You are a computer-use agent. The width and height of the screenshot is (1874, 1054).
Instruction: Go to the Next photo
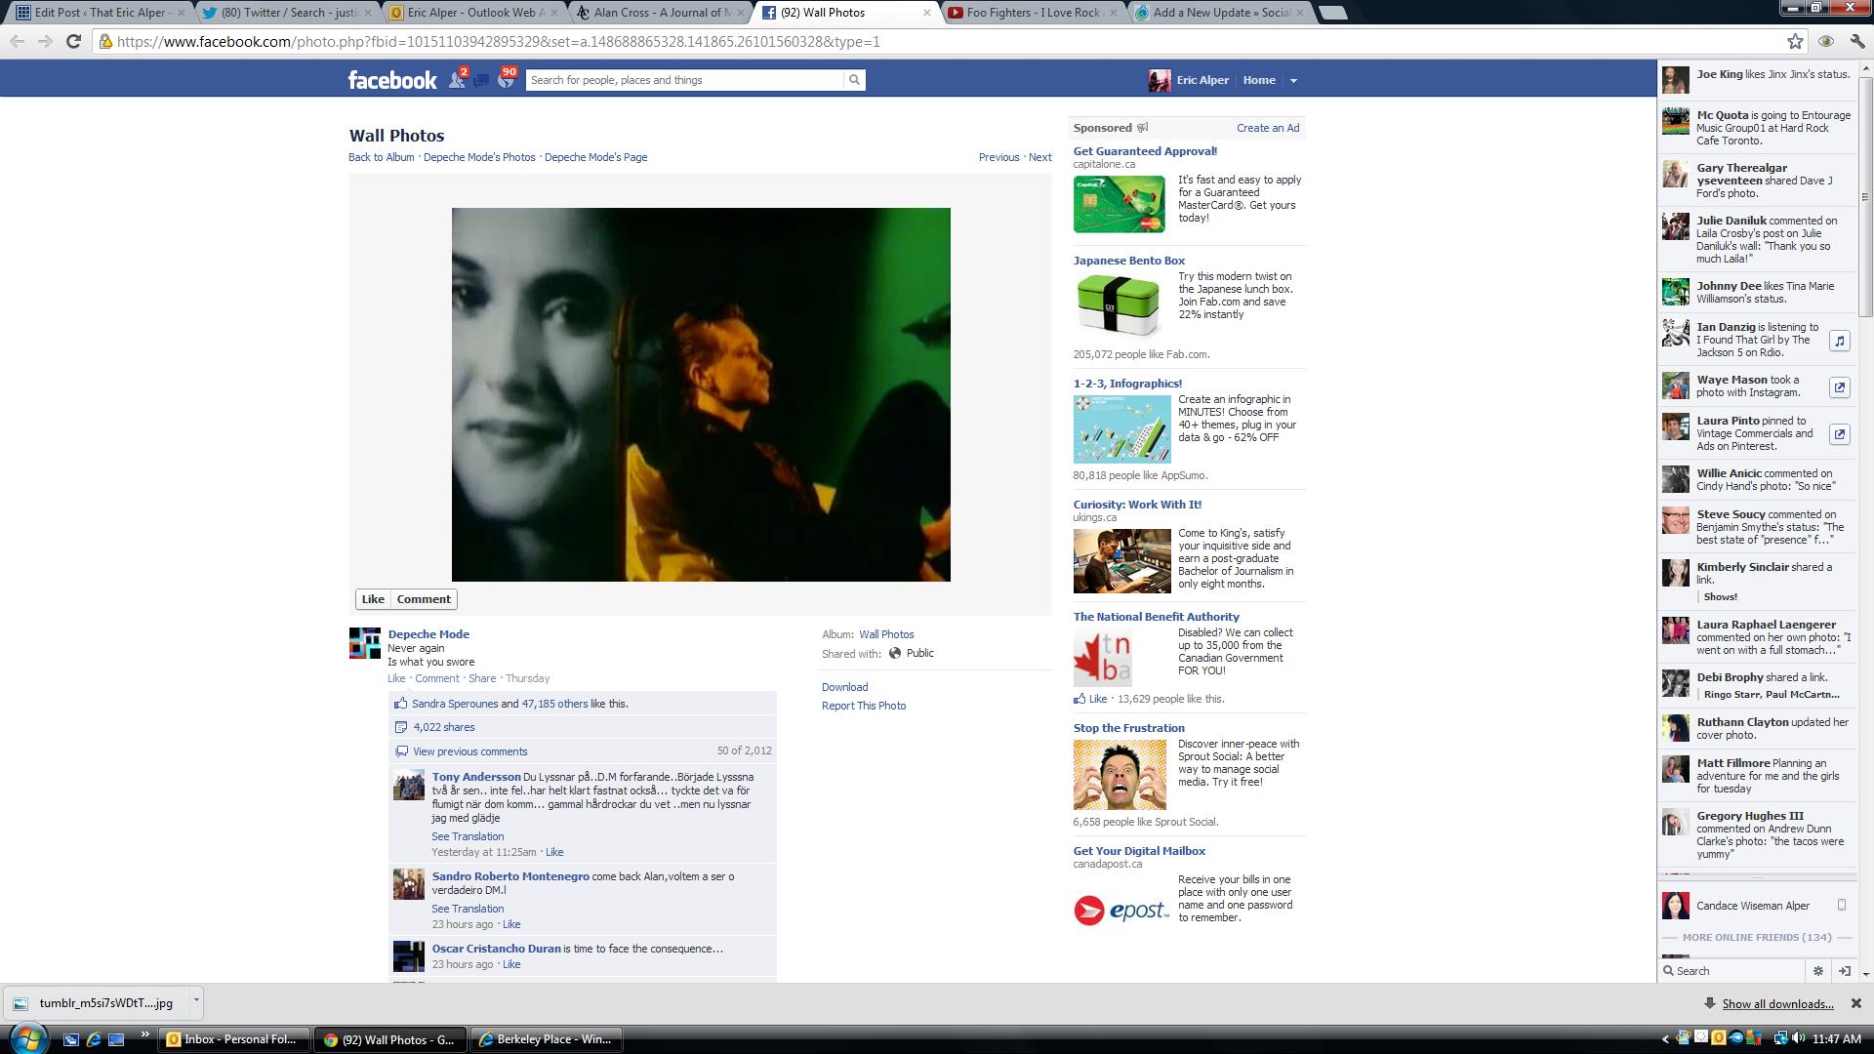1039,157
